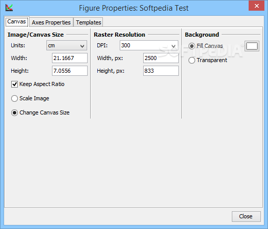Click the Background section heading

(x=202, y=35)
